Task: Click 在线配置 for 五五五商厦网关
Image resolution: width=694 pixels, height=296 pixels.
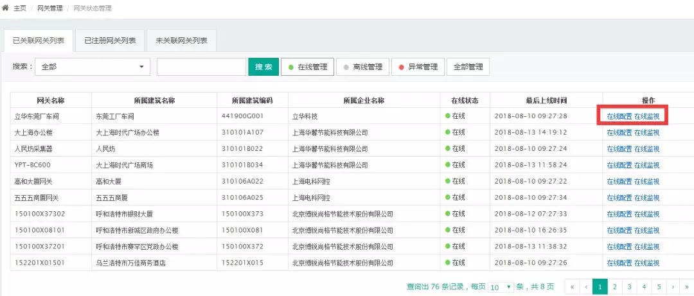Action: click(x=619, y=198)
